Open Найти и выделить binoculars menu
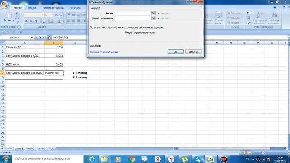This screenshot has height=163, width=290. (x=274, y=18)
